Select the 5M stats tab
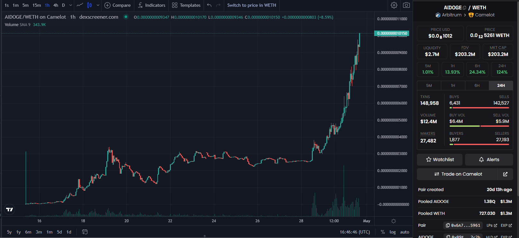The width and height of the screenshot is (519, 238). pyautogui.click(x=429, y=86)
